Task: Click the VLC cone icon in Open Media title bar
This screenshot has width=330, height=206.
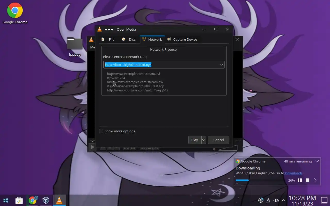Action: (x=100, y=29)
